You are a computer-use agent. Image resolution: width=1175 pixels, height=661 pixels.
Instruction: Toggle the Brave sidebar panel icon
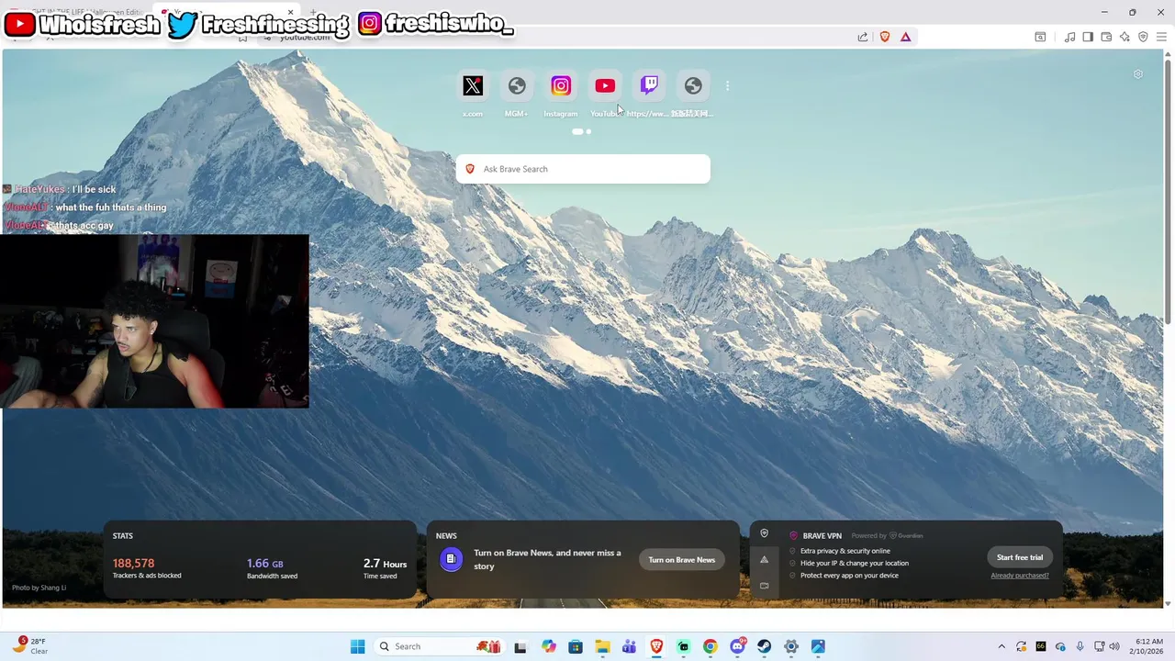coord(1088,37)
